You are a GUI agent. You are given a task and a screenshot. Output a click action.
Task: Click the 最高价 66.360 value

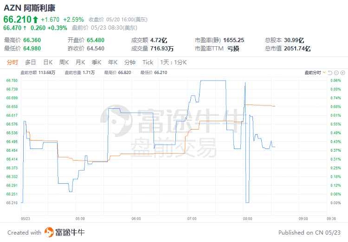pos(32,40)
